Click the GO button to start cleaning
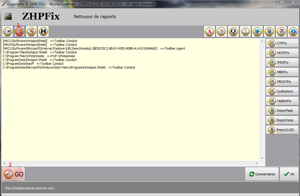 click(x=13, y=174)
